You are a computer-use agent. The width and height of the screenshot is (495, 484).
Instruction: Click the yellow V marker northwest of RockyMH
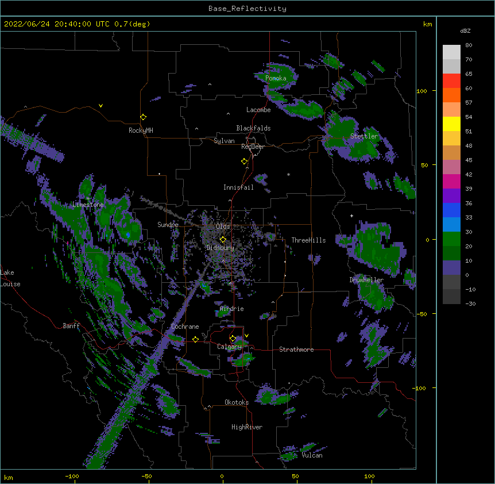coord(100,106)
